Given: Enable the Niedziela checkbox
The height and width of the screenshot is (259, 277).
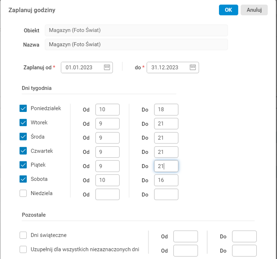Looking at the screenshot, I should point(23,193).
